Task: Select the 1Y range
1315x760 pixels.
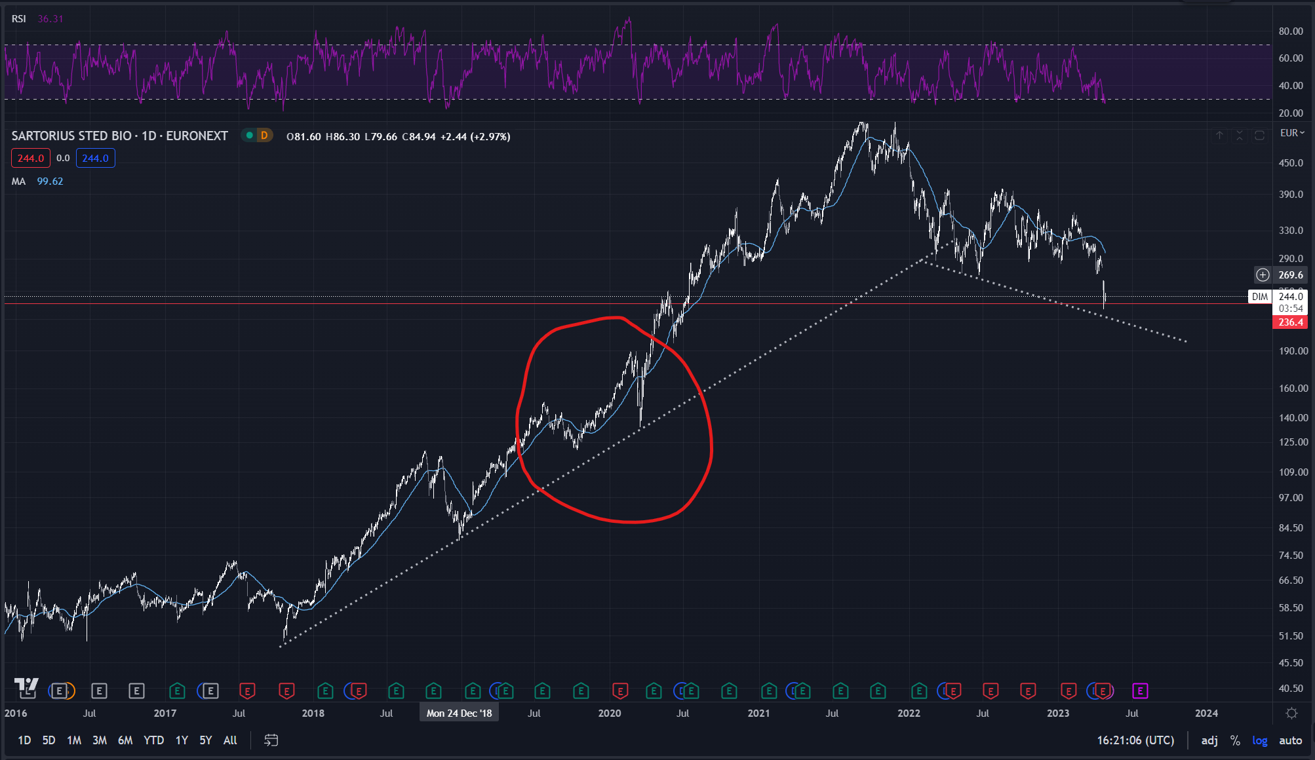Action: [x=182, y=740]
